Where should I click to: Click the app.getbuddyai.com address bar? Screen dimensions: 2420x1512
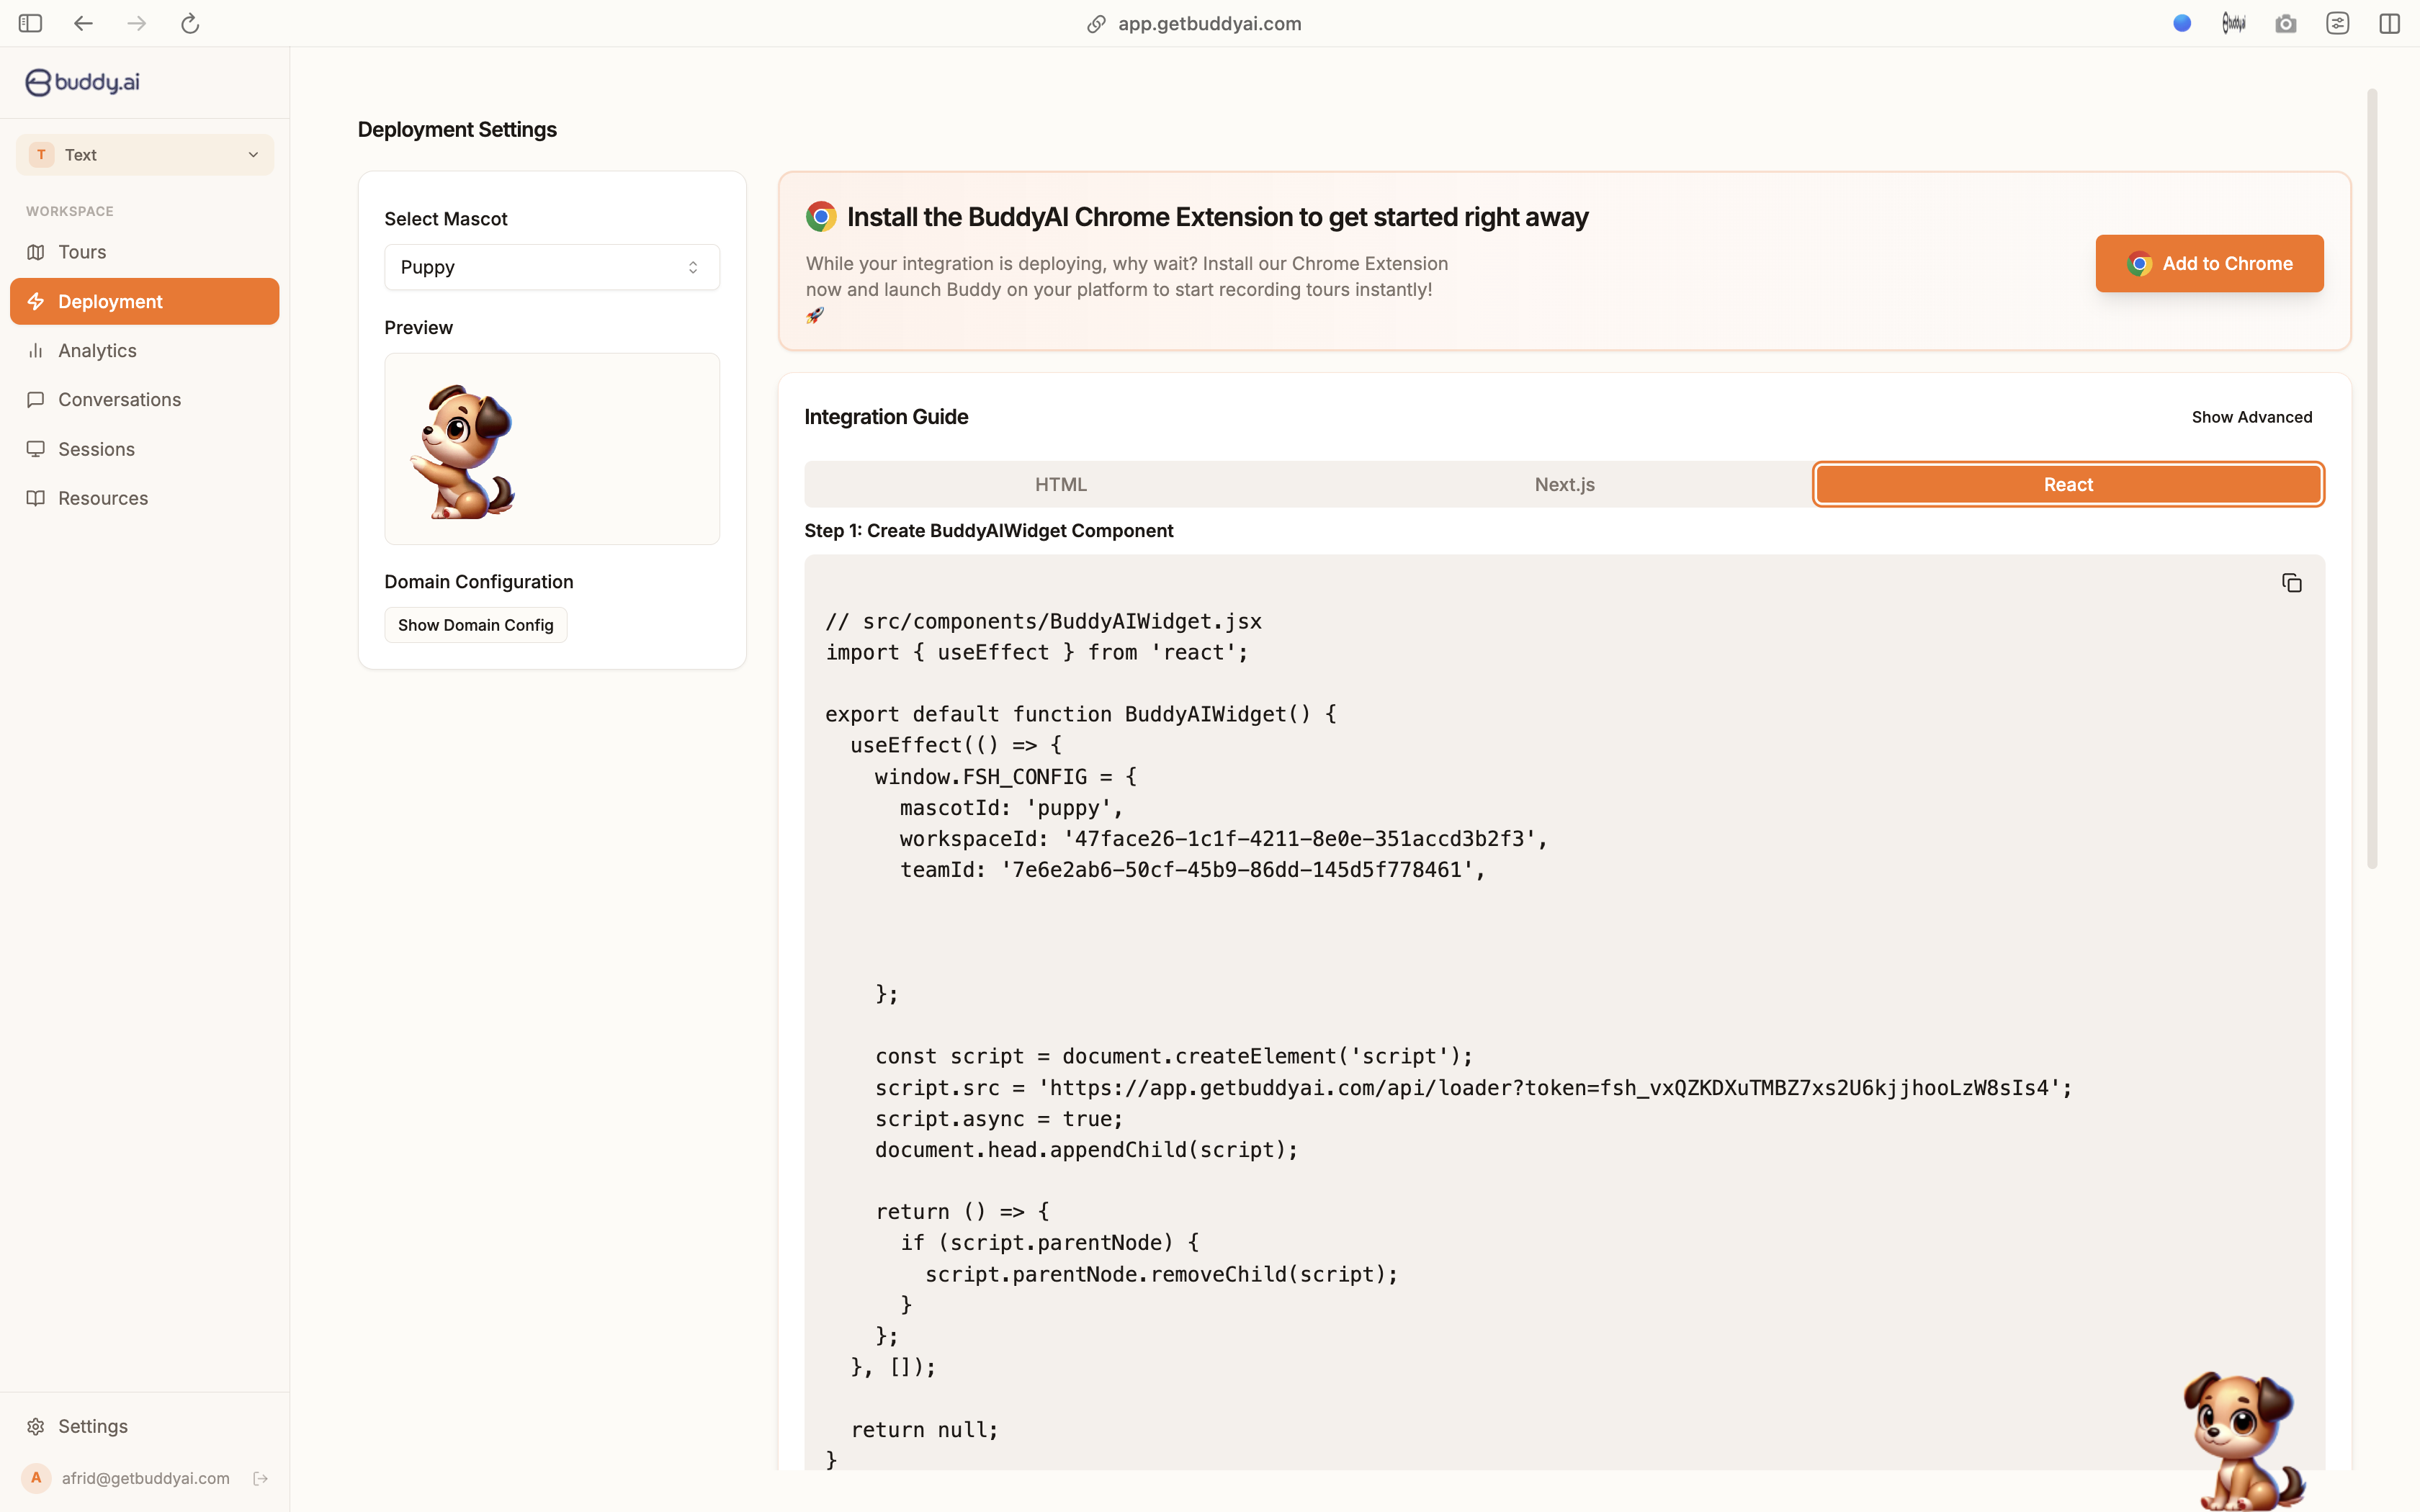pos(1209,23)
